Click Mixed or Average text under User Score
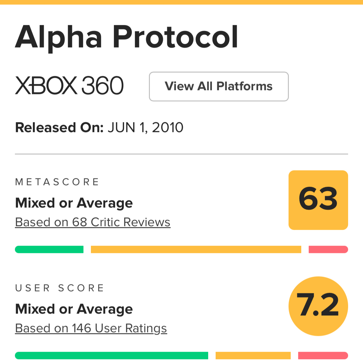The image size is (363, 361). click(74, 309)
